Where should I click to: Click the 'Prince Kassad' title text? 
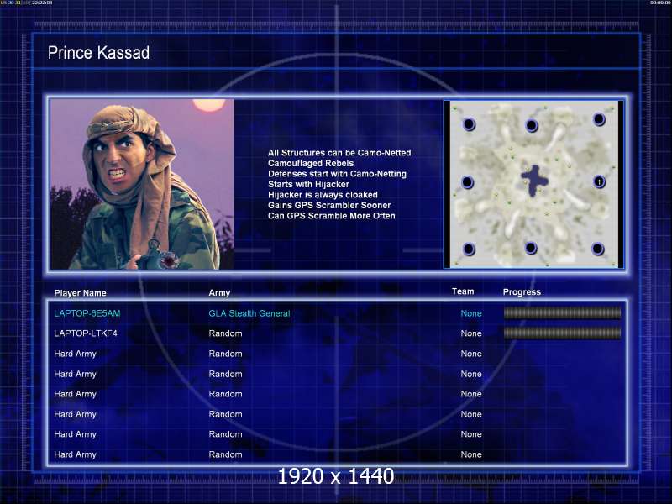[x=98, y=53]
